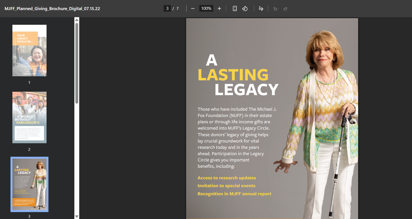This screenshot has height=219, width=412.
Task: Click thumbnail label number 1
Action: [x=29, y=83]
